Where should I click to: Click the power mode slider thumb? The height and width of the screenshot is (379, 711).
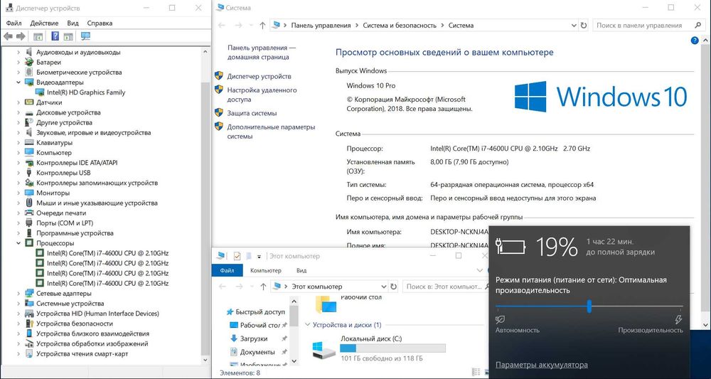tap(589, 306)
